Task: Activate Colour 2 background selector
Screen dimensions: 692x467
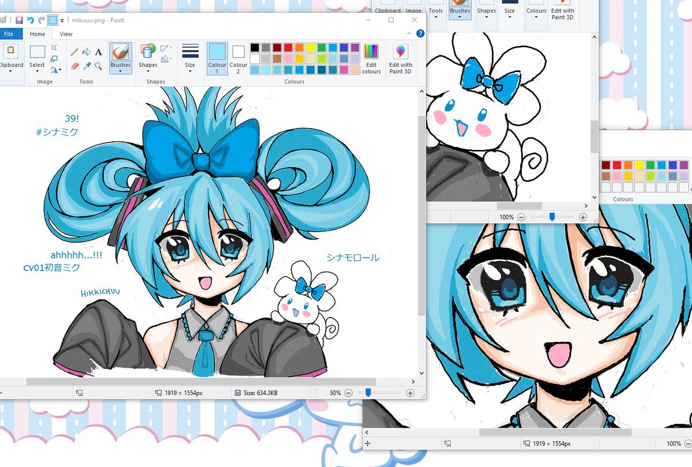Action: click(x=238, y=58)
